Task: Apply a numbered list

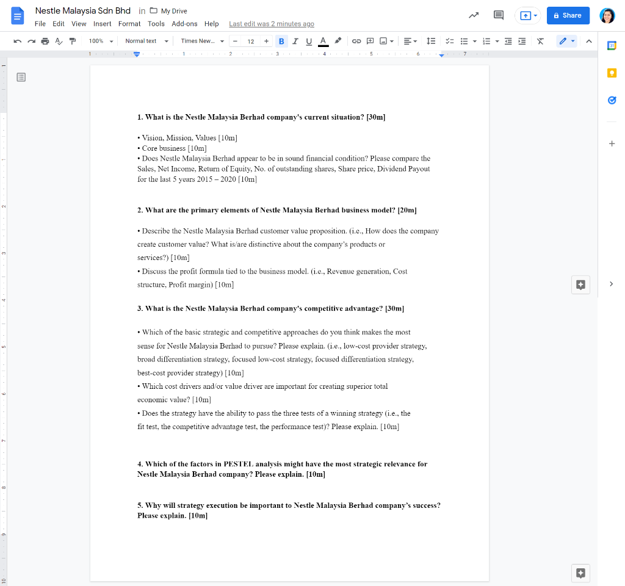Action: pos(486,41)
